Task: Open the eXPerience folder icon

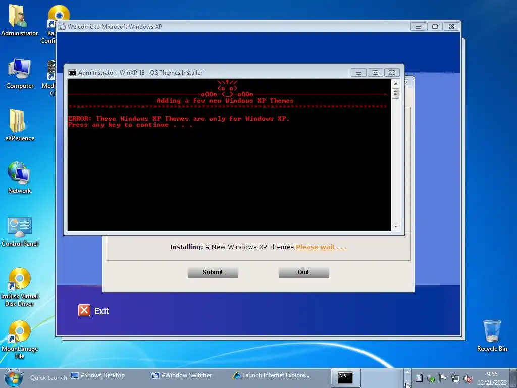Action: [20, 125]
